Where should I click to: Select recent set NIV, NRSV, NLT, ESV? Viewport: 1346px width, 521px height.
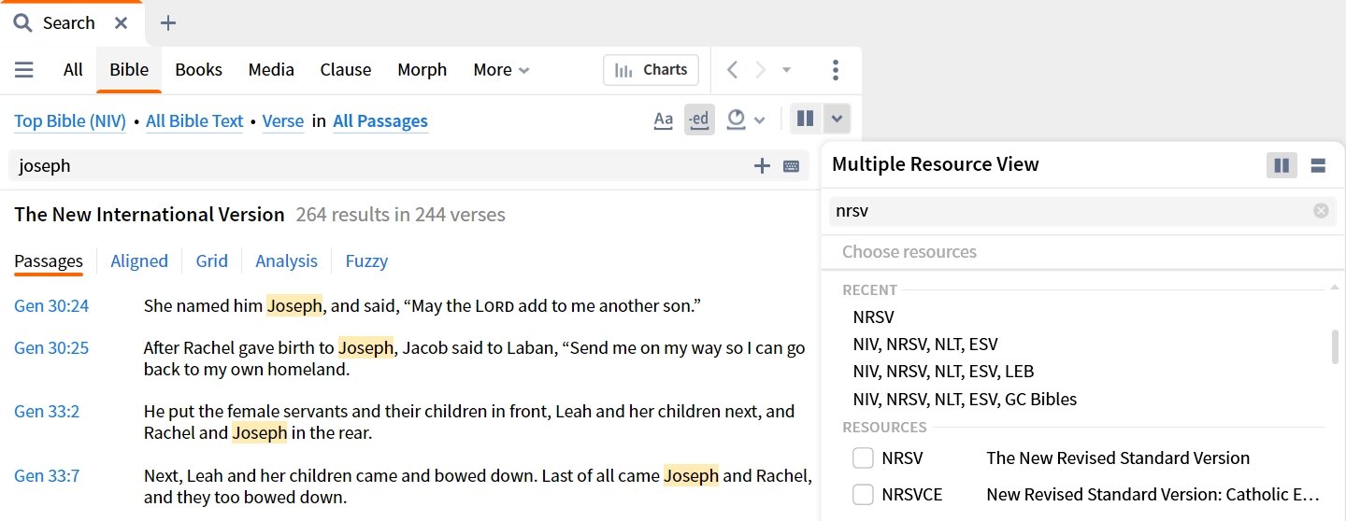925,344
